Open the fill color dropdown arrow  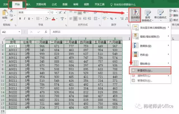(x=50, y=19)
